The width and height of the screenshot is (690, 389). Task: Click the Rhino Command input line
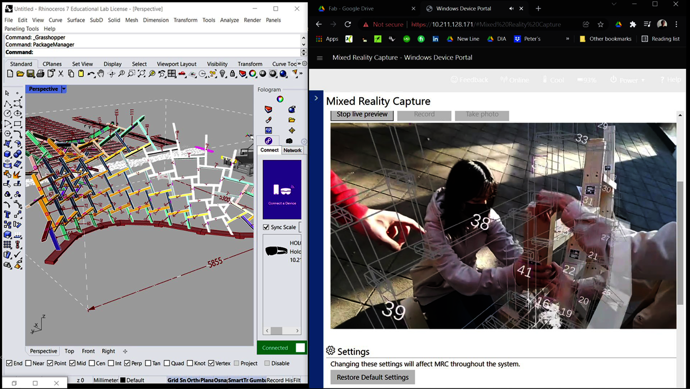153,52
